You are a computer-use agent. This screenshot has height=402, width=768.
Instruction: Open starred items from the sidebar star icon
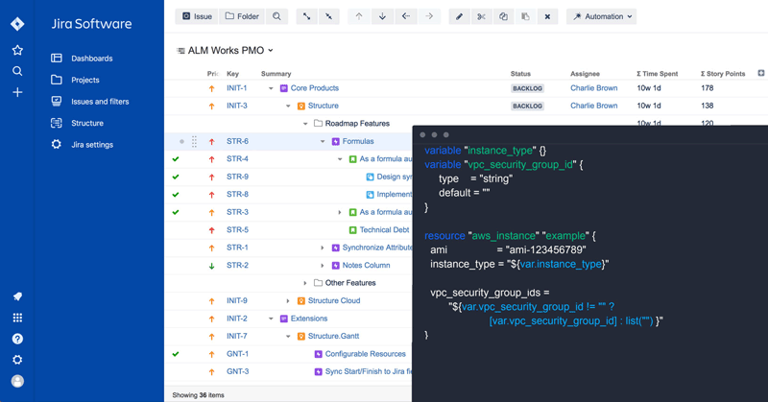point(17,50)
